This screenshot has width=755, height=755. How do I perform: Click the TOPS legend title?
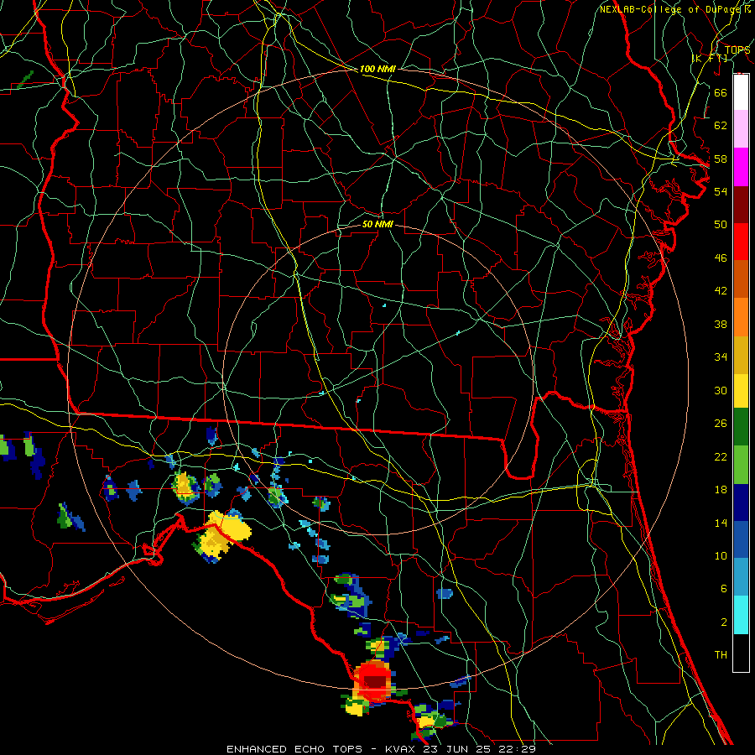[x=737, y=50]
